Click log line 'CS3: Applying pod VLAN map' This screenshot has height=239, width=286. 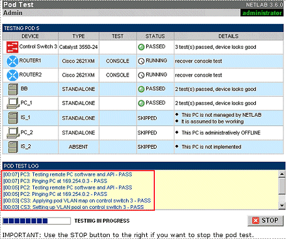77,201
